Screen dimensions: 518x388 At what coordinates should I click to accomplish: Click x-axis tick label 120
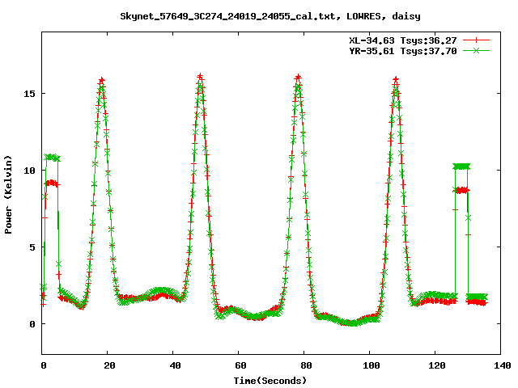tap(437, 365)
